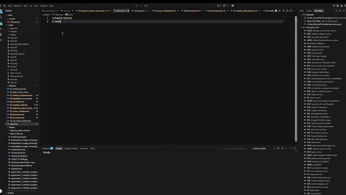Collapse the Database section
Screen dimensions: 346x195
tap(301, 14)
